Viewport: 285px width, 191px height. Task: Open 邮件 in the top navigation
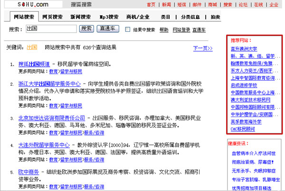[197, 5]
